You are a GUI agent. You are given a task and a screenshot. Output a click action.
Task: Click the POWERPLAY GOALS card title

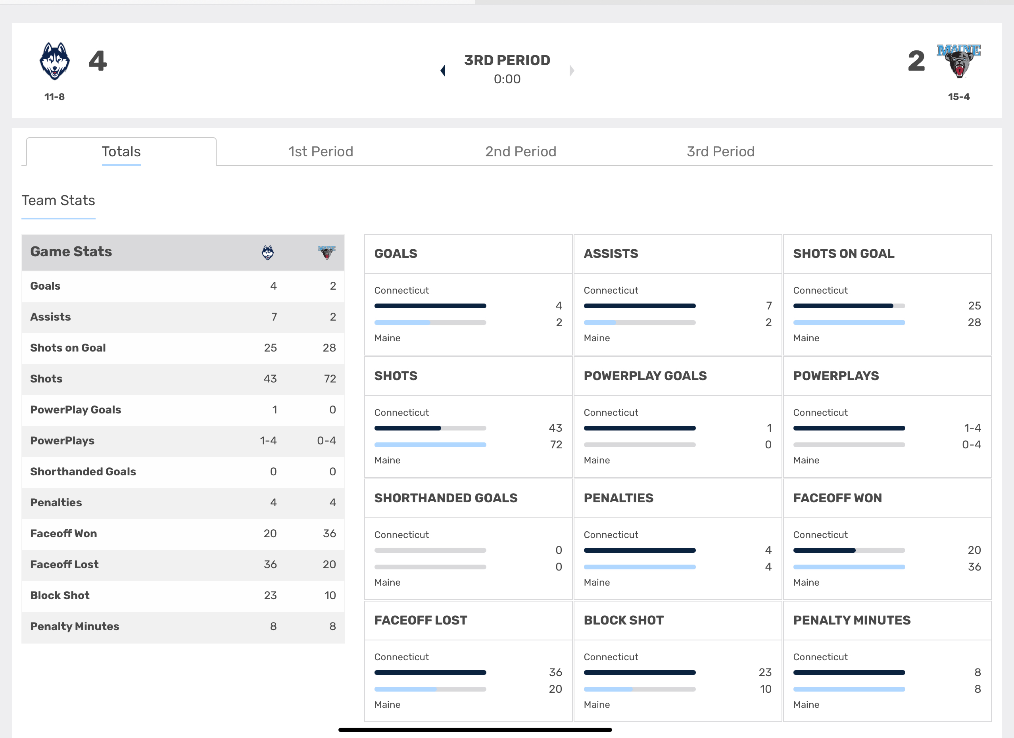(x=645, y=376)
